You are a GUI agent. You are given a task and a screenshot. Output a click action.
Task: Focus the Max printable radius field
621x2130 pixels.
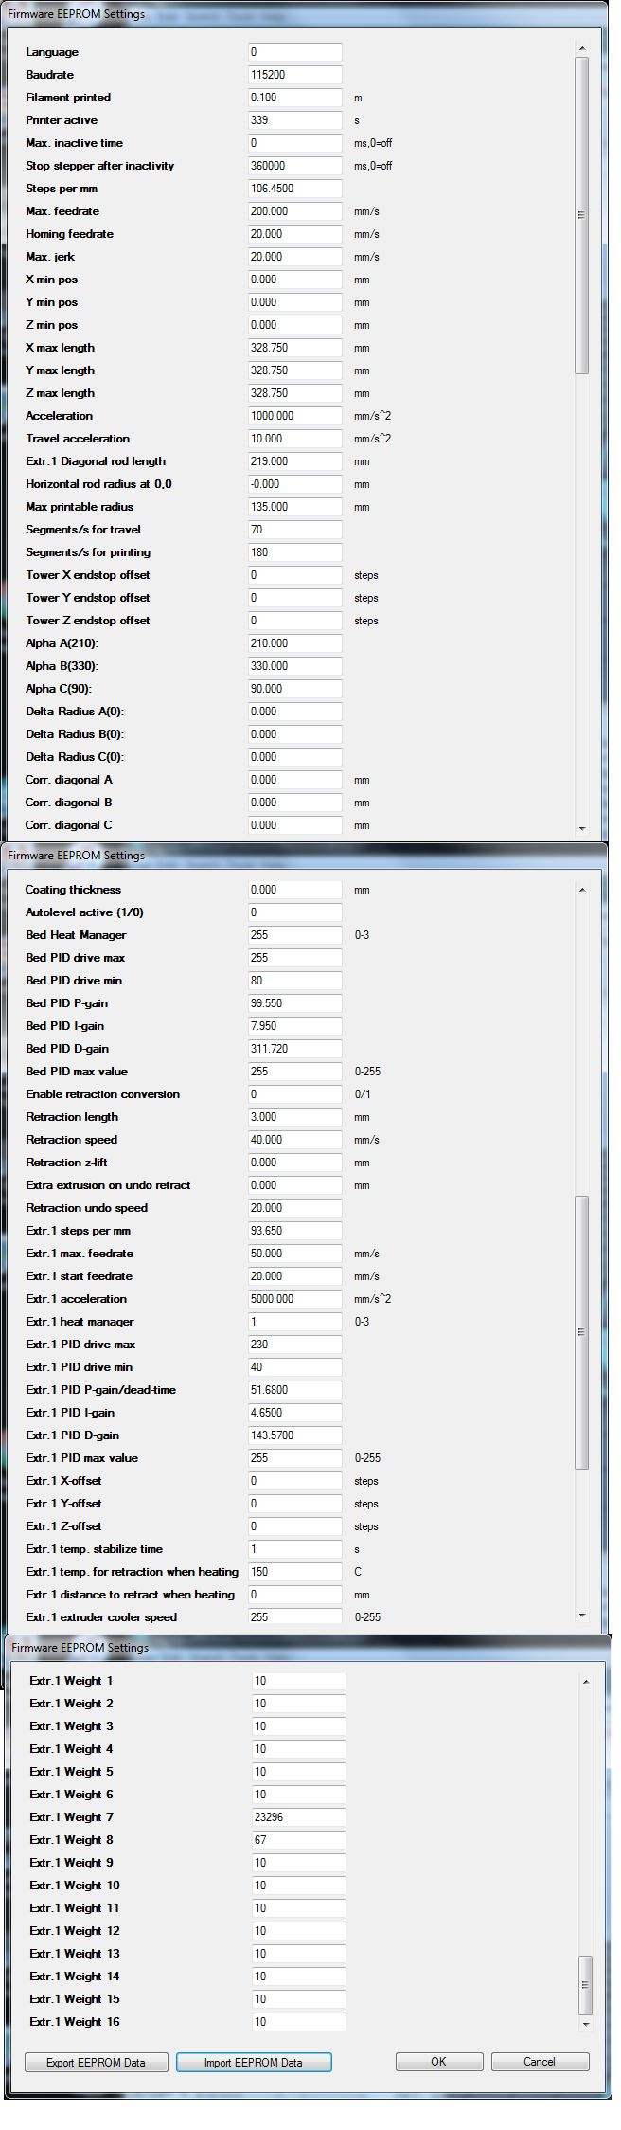(294, 507)
